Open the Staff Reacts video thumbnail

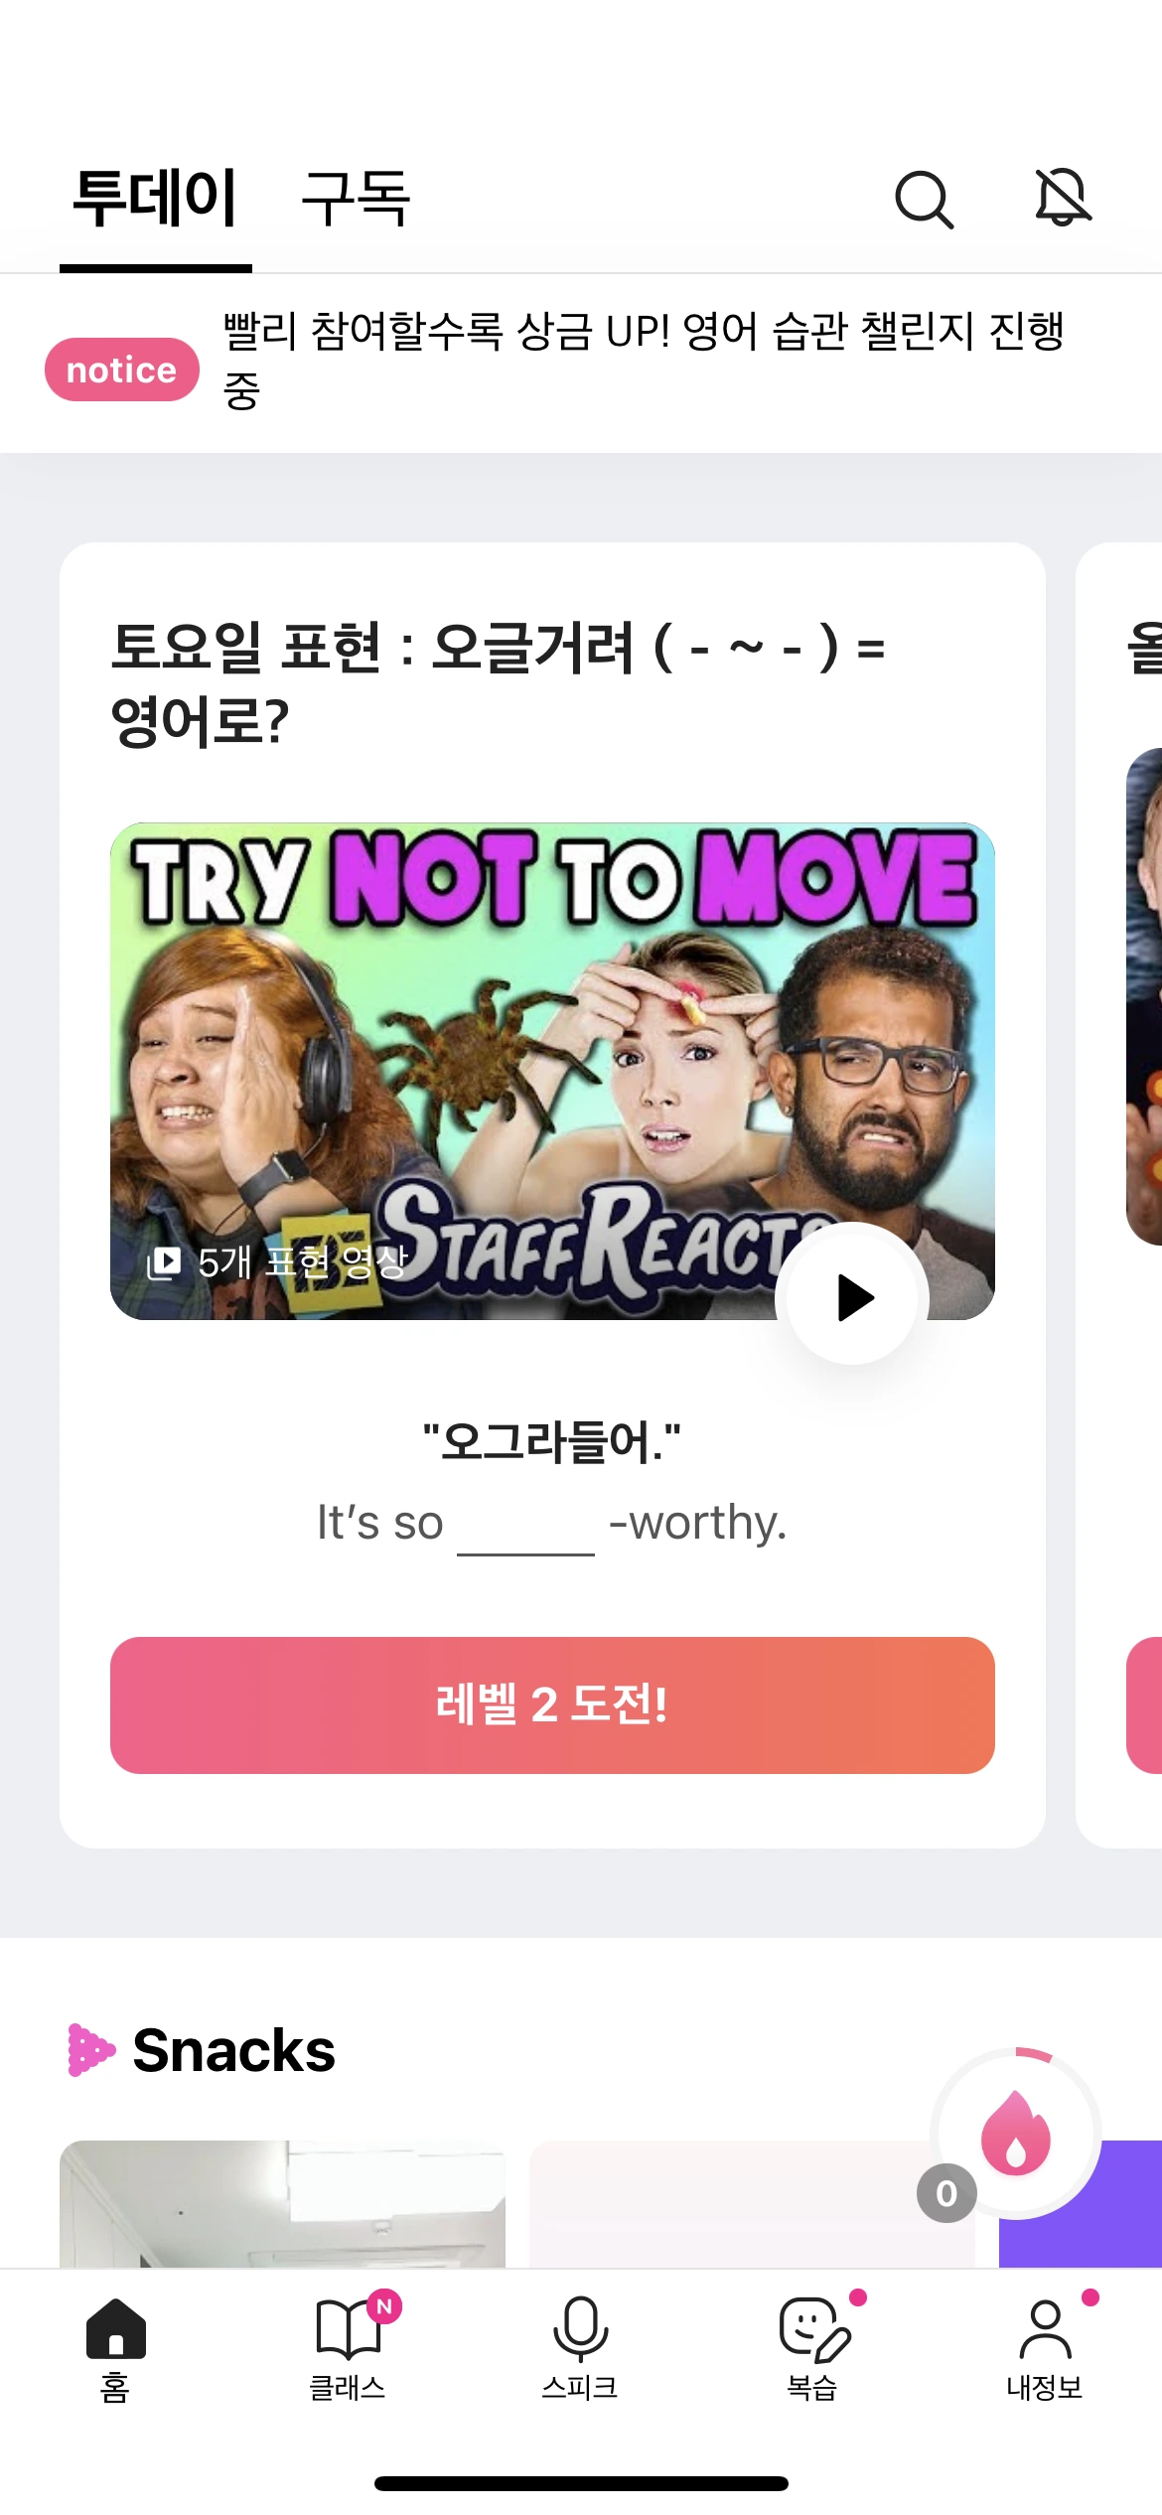[552, 1071]
